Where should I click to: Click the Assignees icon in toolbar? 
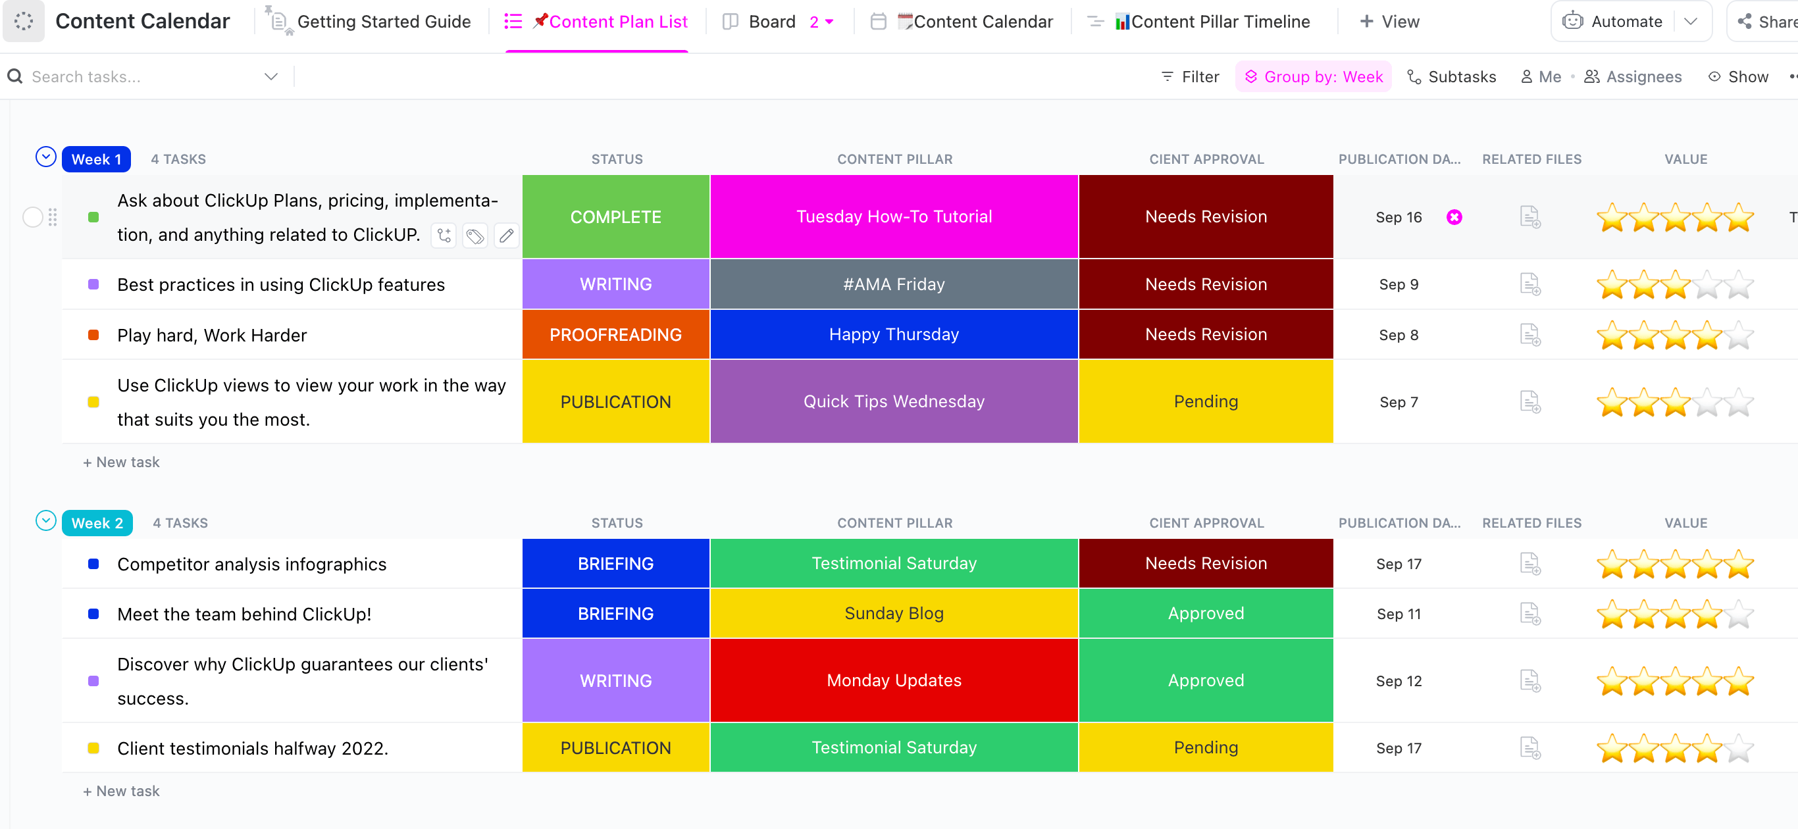(1595, 77)
